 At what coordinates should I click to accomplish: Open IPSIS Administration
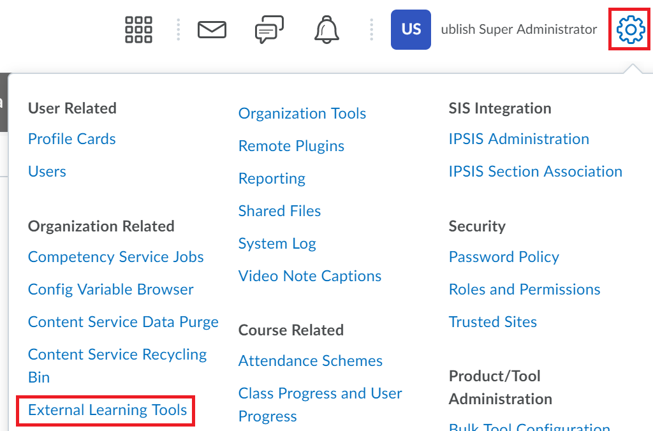[x=518, y=139]
